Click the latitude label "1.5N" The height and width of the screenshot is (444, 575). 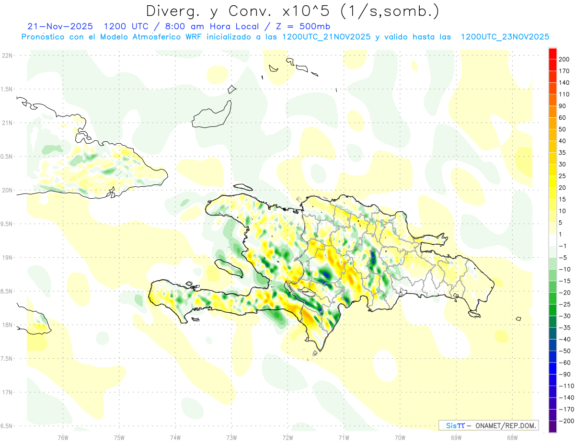(x=6, y=89)
